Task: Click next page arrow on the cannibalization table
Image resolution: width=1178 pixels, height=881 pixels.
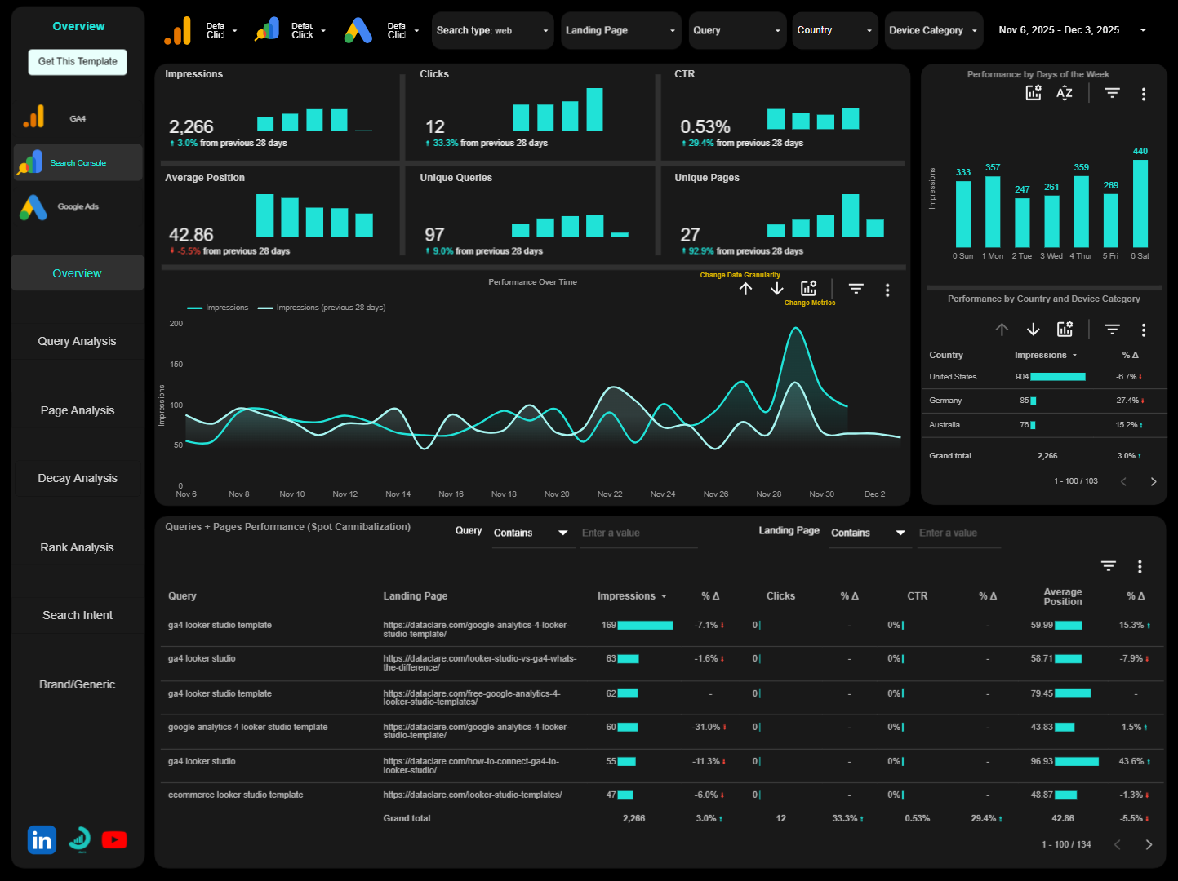Action: coord(1149,844)
